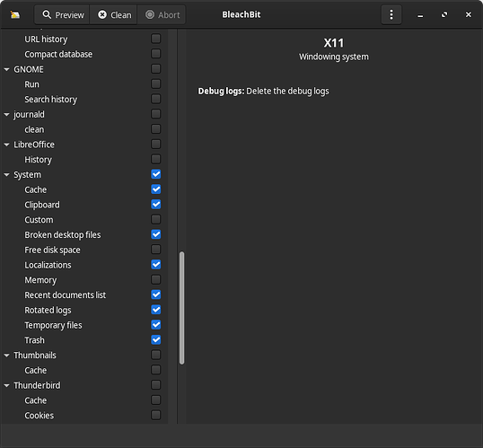Select the Free disk space label
Image resolution: width=483 pixels, height=448 pixels.
click(x=52, y=250)
